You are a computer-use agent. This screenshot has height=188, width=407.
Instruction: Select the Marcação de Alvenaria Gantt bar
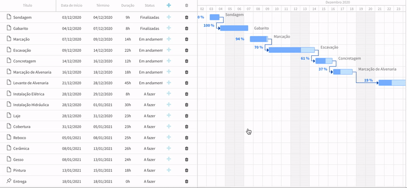coord(343,72)
